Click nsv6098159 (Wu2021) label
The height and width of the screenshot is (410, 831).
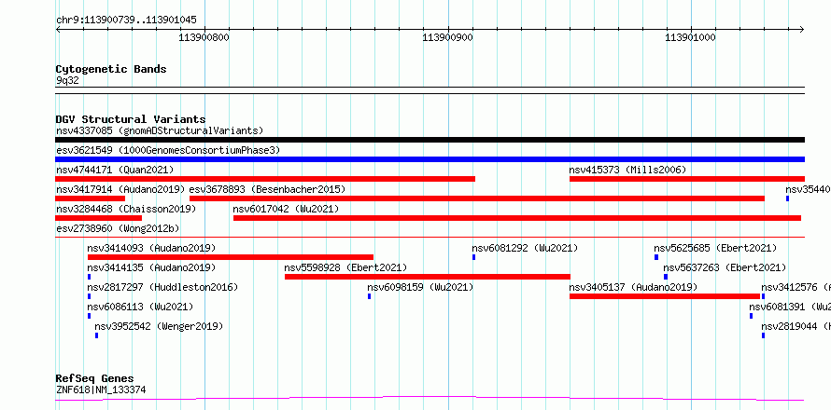(420, 287)
